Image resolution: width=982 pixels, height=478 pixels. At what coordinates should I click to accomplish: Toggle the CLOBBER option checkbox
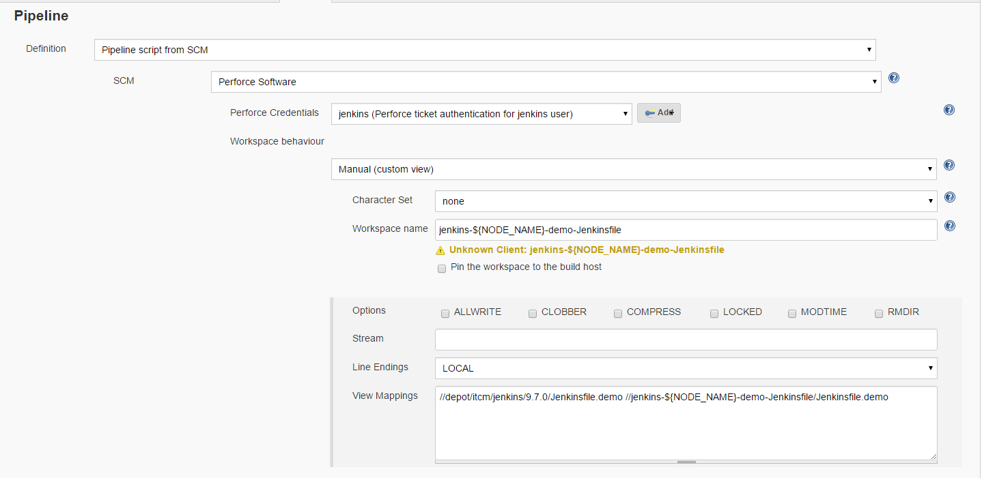point(533,314)
